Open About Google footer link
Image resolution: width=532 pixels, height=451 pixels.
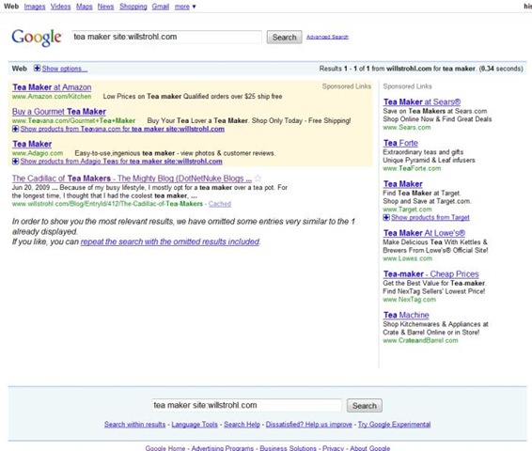(x=369, y=448)
